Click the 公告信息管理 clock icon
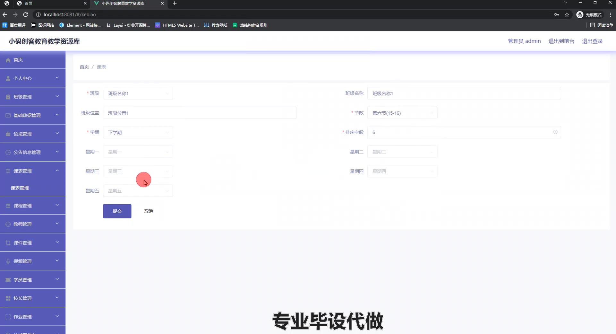616x334 pixels. click(x=8, y=153)
